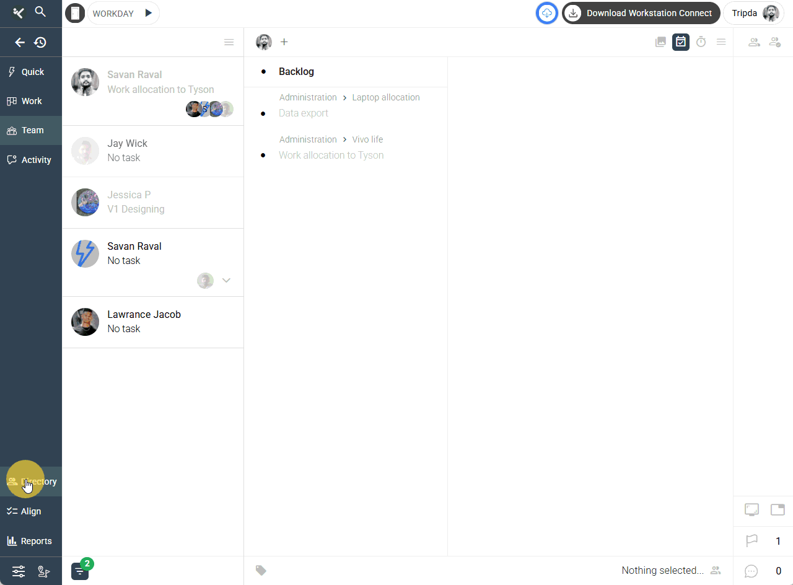The image size is (793, 585).
Task: Click Download Workstation Connect button
Action: tap(641, 13)
